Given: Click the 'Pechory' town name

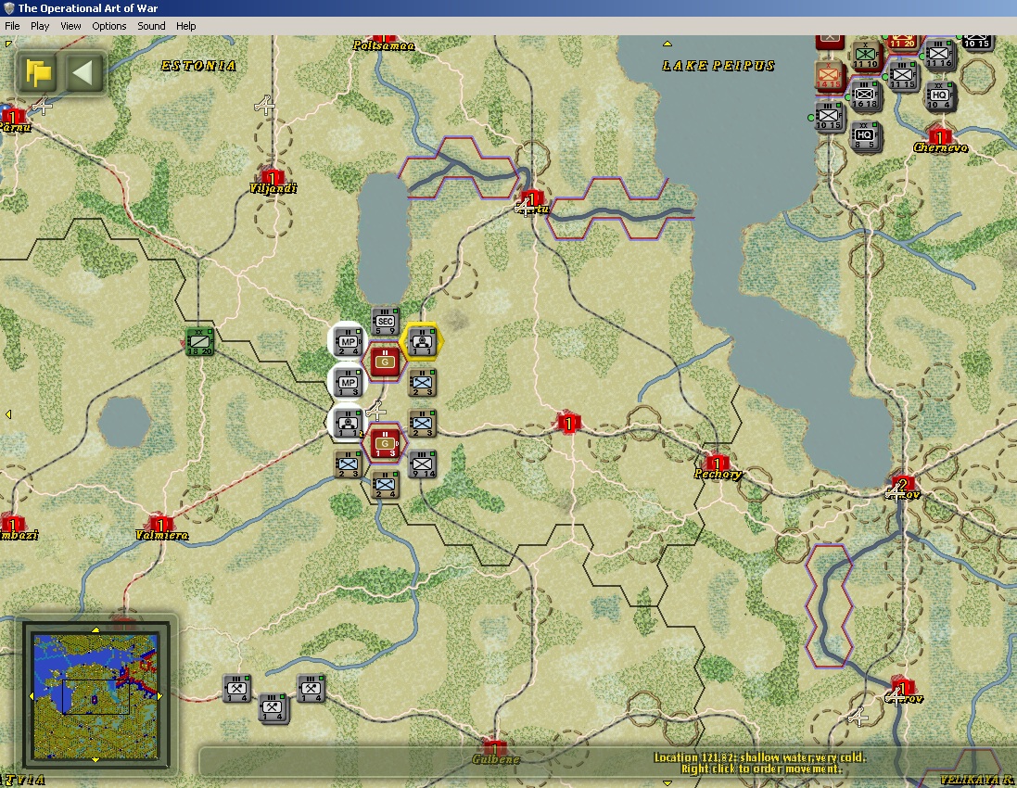Looking at the screenshot, I should click(718, 474).
